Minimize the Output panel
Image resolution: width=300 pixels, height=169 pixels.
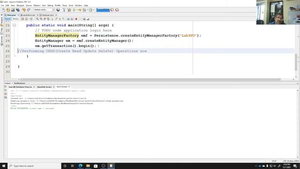[298, 84]
